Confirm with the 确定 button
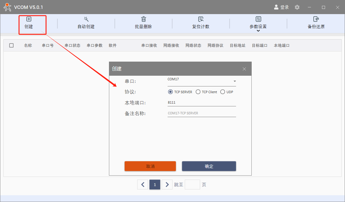Image resolution: width=345 pixels, height=202 pixels. click(209, 166)
